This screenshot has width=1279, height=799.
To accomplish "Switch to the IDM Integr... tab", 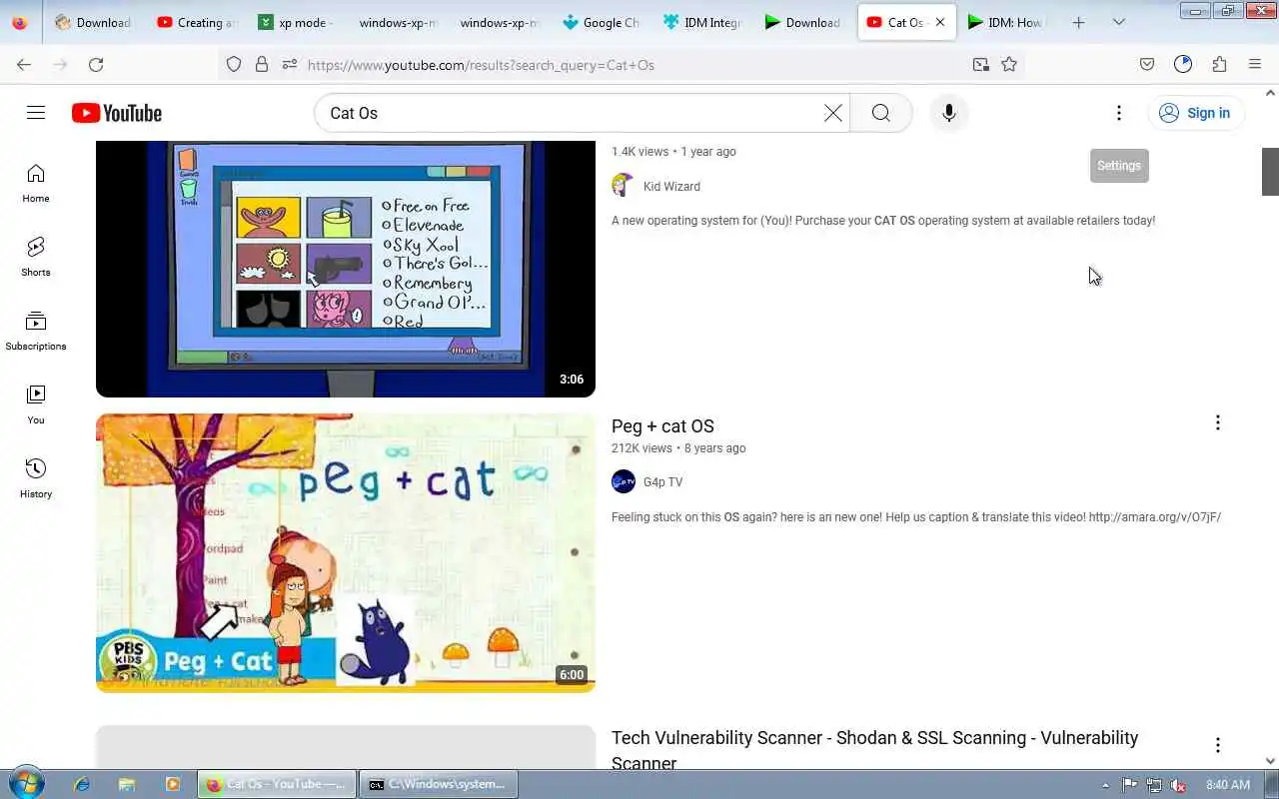I will tap(700, 22).
